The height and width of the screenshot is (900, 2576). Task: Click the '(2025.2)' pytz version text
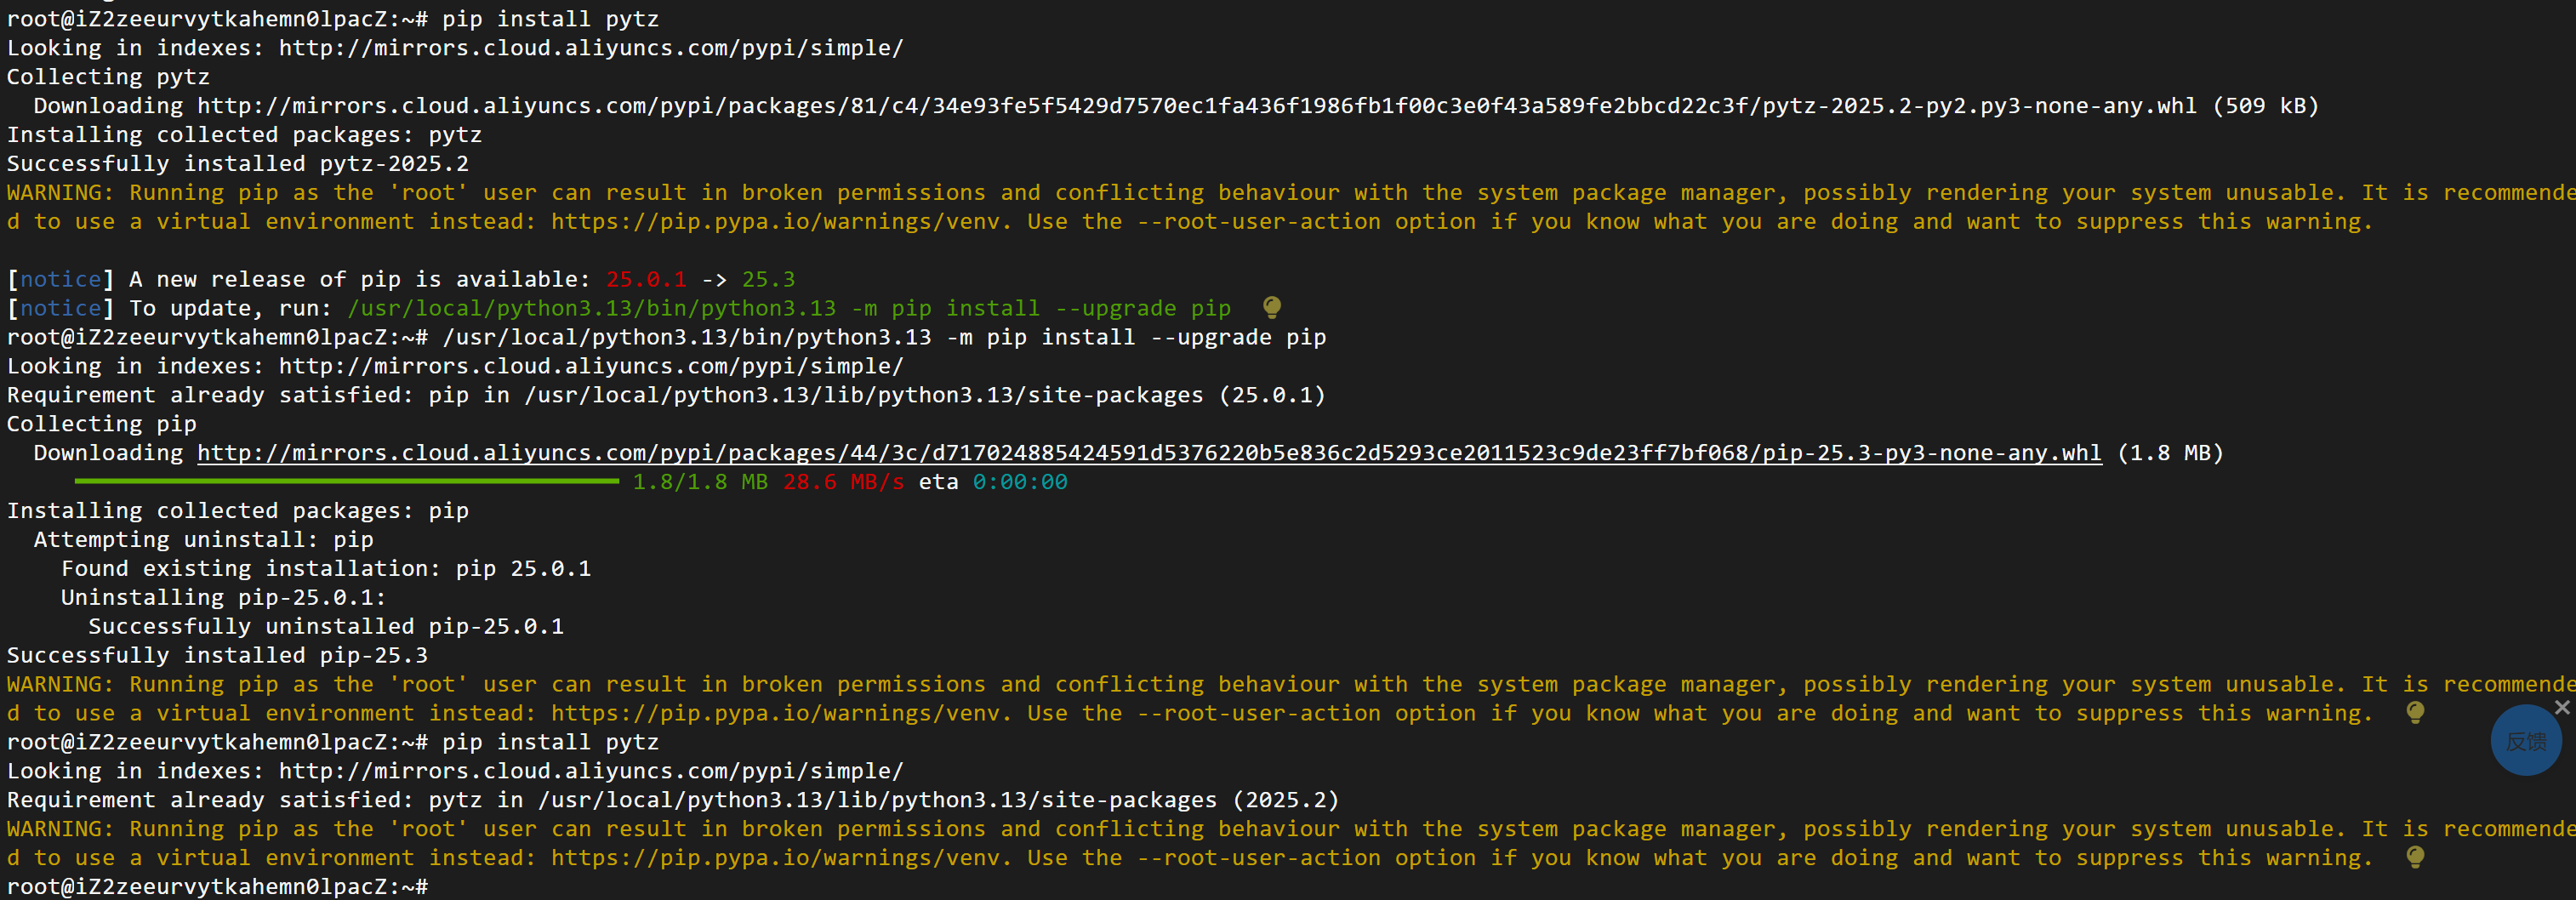click(x=1286, y=800)
